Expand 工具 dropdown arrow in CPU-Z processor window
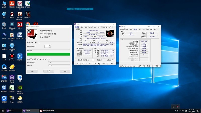Viewport: 201px width, 113px height. [x=99, y=64]
